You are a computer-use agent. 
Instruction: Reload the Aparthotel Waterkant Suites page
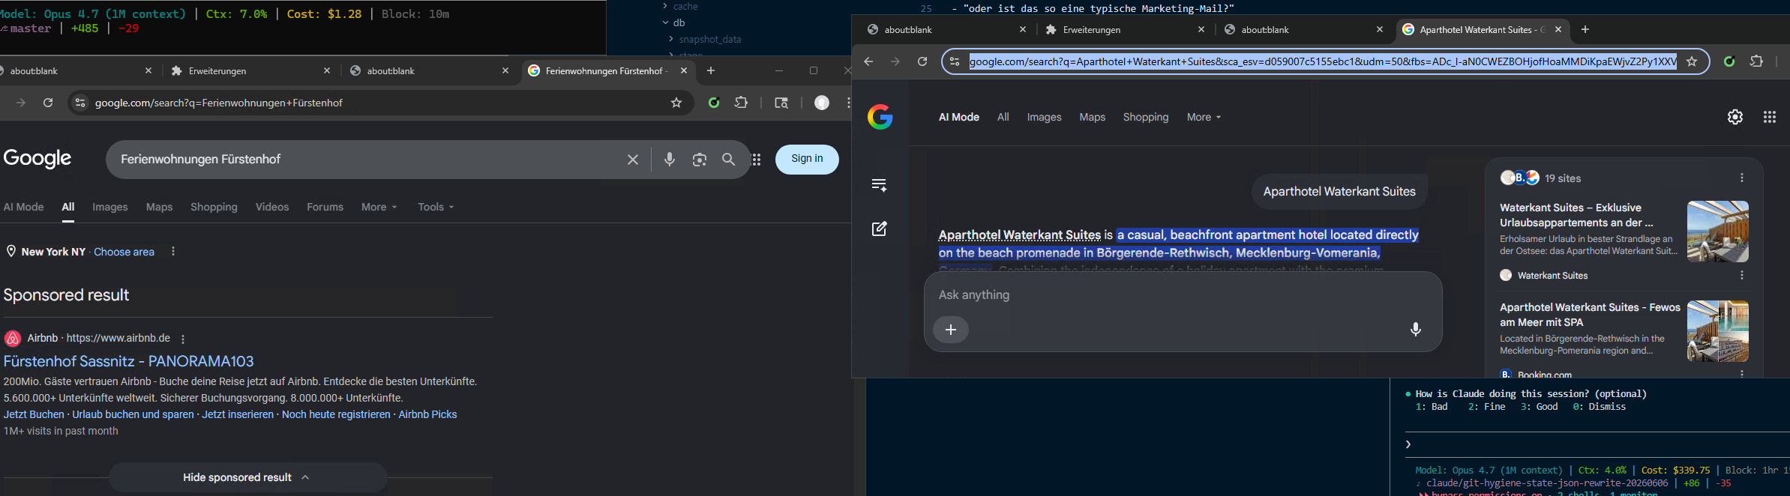[x=922, y=61]
